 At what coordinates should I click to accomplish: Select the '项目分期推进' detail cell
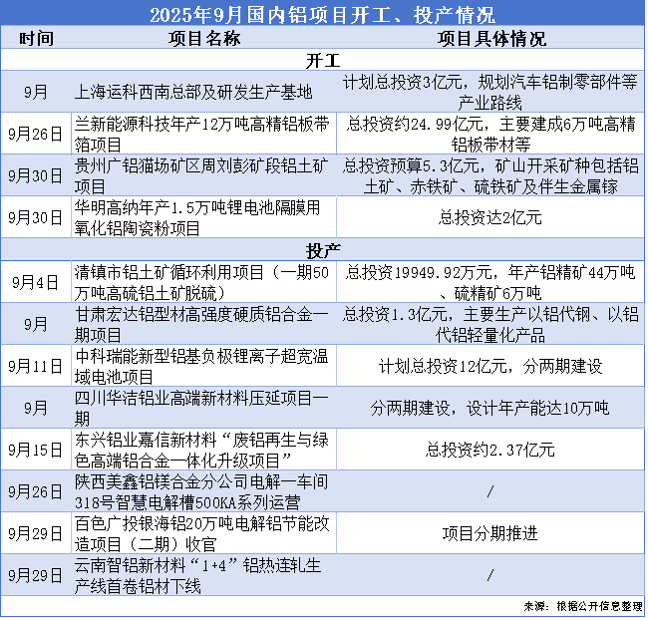(x=491, y=533)
